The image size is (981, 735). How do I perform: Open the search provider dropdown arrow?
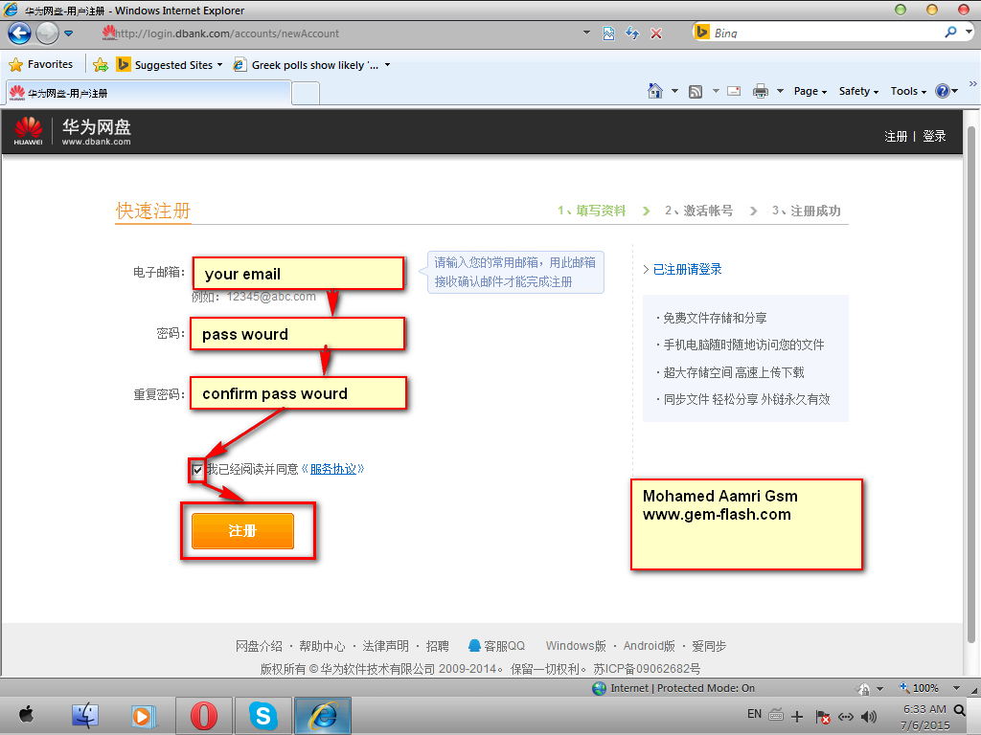pos(970,32)
